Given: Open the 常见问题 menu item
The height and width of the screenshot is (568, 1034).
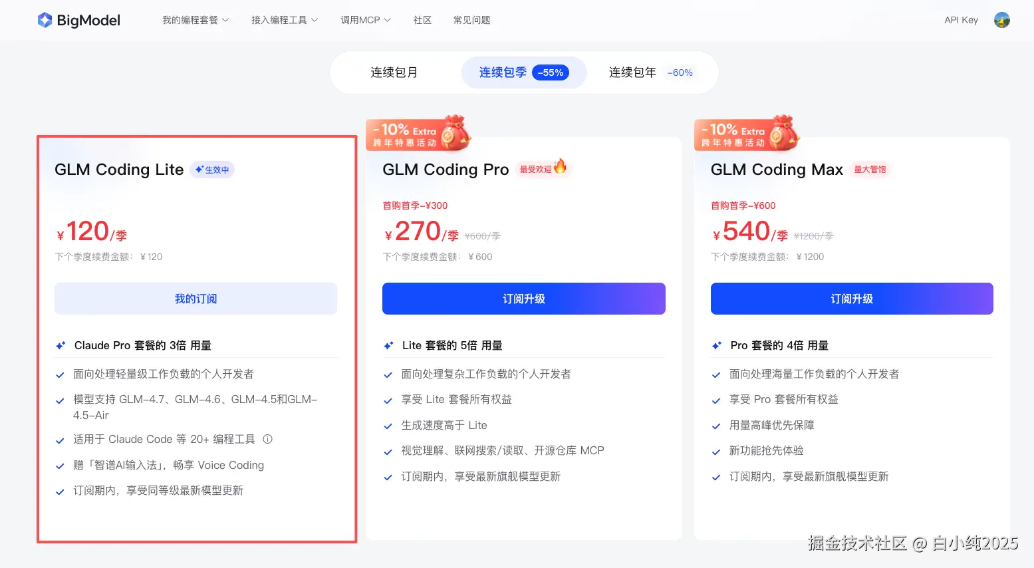Looking at the screenshot, I should coord(471,20).
